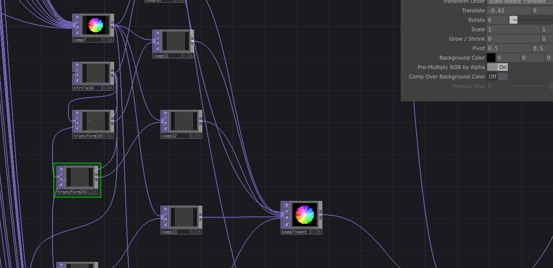
Task: Click the transform20 node name label
Action: tap(71, 192)
